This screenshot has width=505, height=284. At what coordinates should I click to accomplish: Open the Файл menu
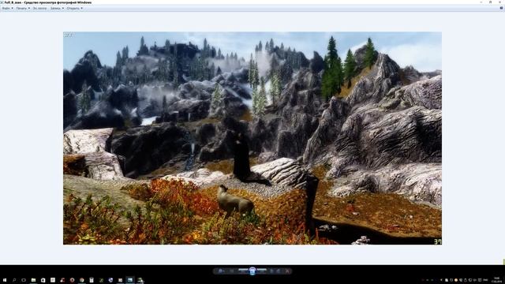click(7, 9)
